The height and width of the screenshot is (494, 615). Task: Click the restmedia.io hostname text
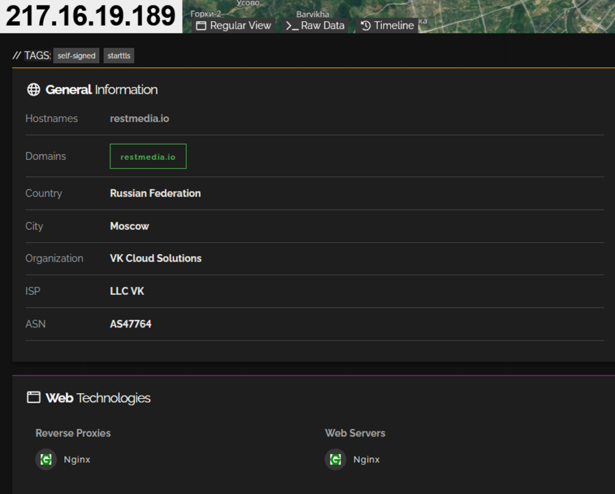[x=139, y=119]
